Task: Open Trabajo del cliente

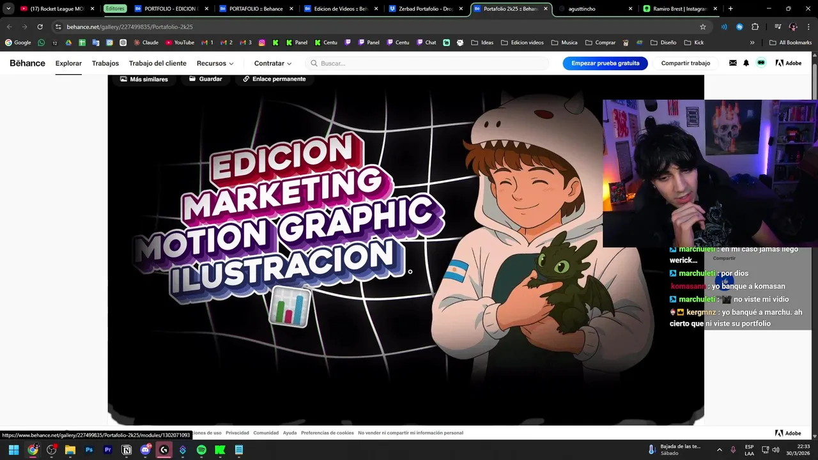Action: coord(158,63)
